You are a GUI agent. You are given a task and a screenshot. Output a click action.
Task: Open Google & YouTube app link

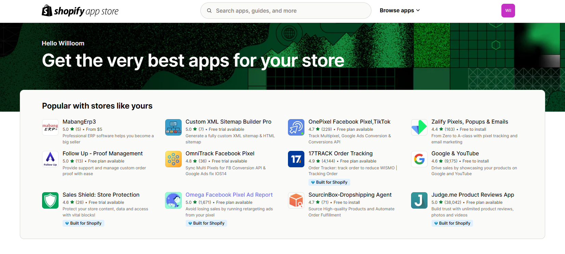pyautogui.click(x=455, y=154)
